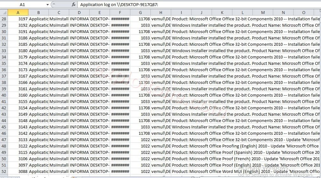Viewport: 321px width, 178px height.
Task: Select column I header
Action: tap(181, 13)
